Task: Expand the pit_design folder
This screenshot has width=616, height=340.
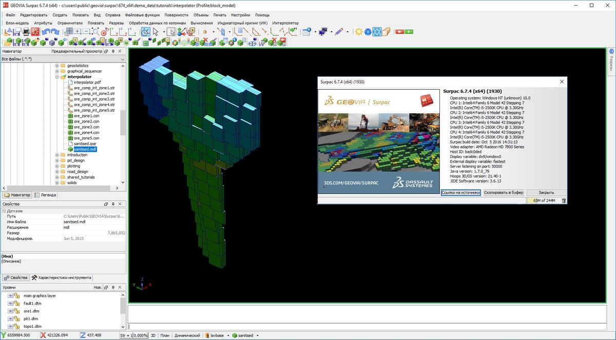Action: point(57,161)
